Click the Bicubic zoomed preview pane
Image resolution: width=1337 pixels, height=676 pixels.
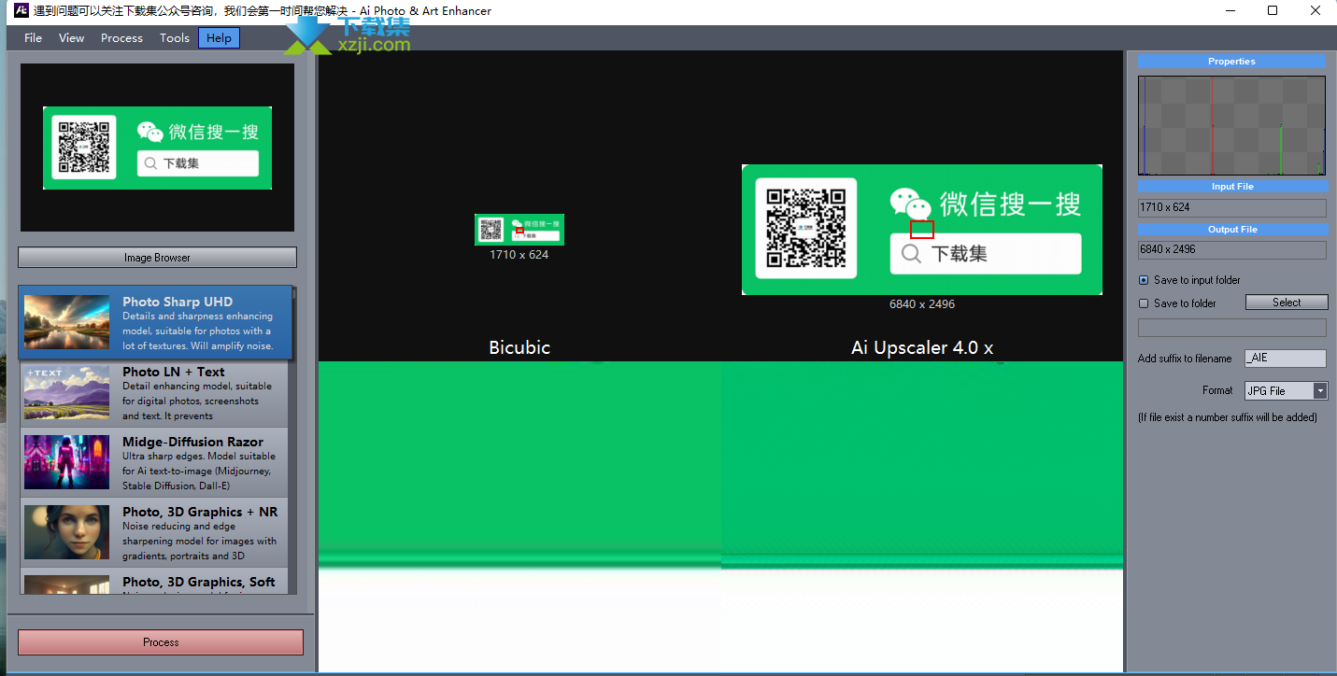coord(519,516)
